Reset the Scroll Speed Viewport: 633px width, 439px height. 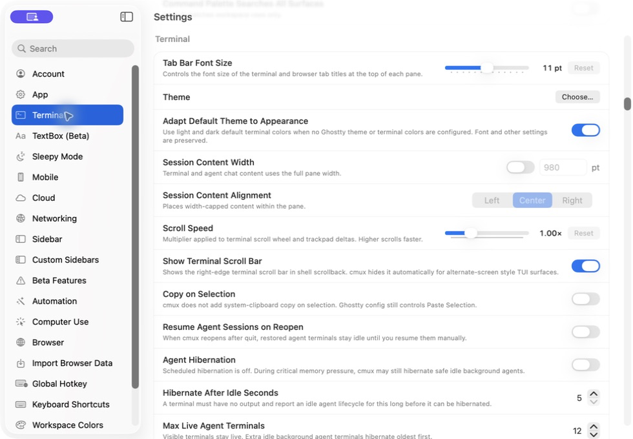583,233
